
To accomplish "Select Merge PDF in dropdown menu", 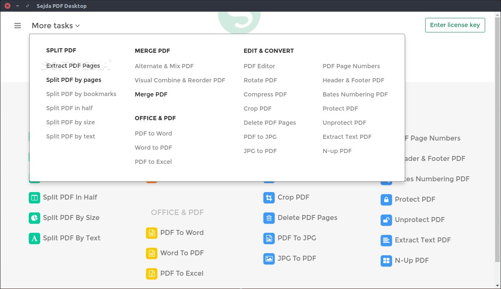I will [x=151, y=94].
